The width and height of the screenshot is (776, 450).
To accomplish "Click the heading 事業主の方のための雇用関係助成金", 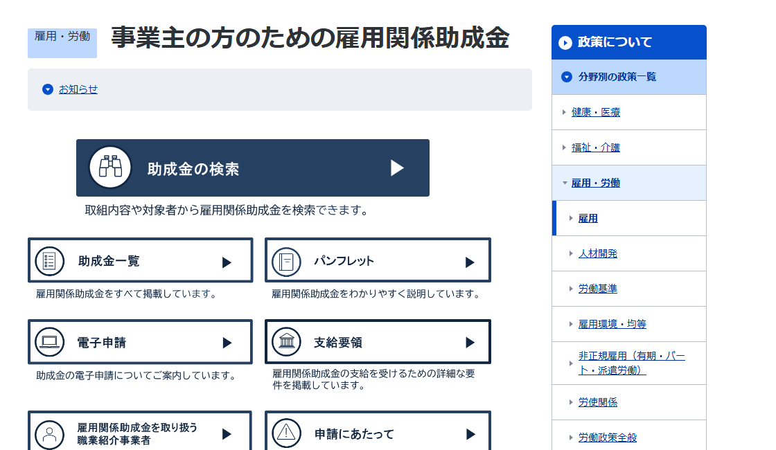I will click(310, 38).
